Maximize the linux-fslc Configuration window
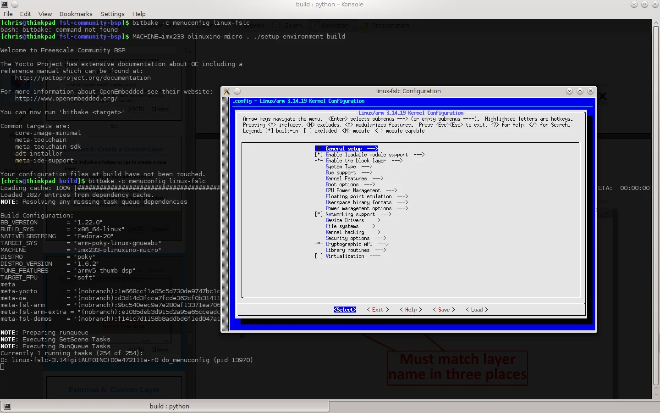The height and width of the screenshot is (413, 660). pos(580,91)
